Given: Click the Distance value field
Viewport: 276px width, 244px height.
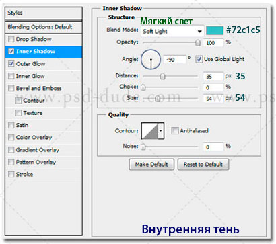Looking at the screenshot, I should click(213, 77).
